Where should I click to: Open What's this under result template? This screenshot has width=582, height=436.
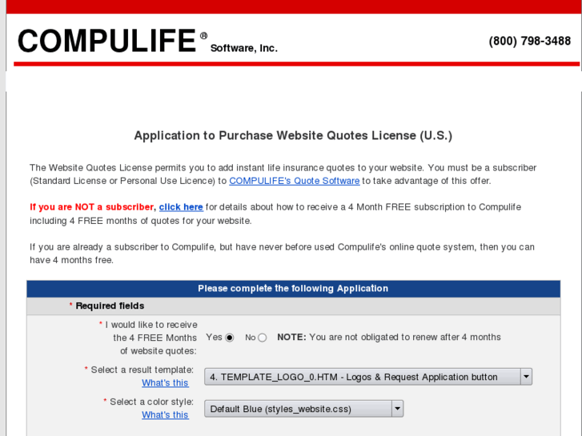point(165,383)
